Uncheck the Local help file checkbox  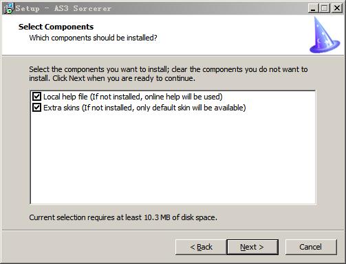click(36, 97)
